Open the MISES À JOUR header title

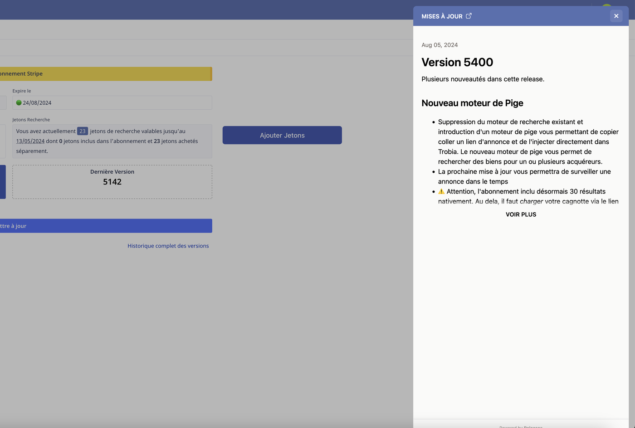tap(442, 16)
